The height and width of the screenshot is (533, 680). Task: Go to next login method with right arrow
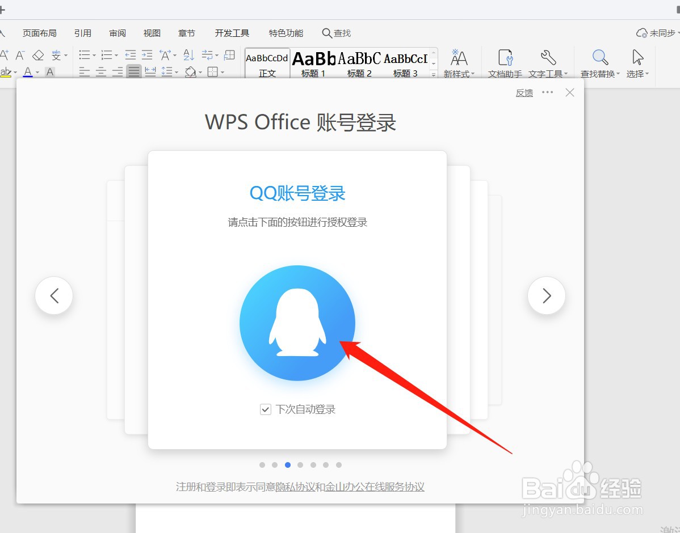pos(546,295)
